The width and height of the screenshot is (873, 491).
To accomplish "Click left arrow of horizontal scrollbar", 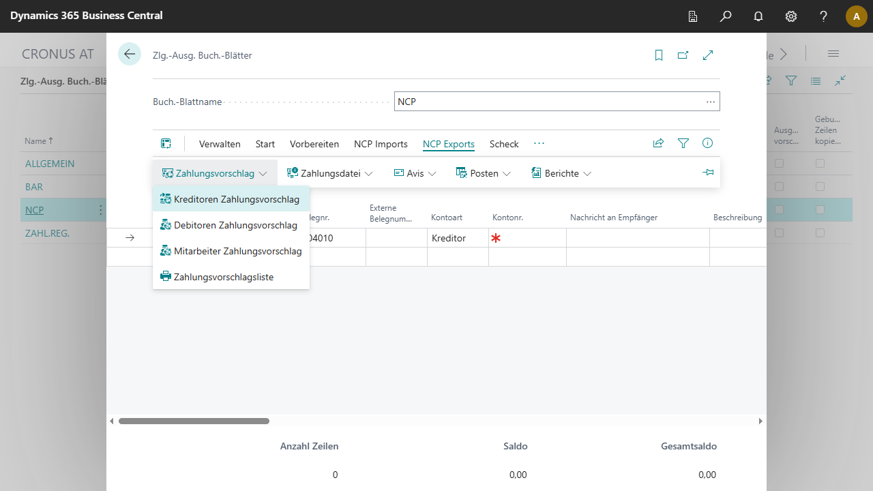I will click(113, 421).
